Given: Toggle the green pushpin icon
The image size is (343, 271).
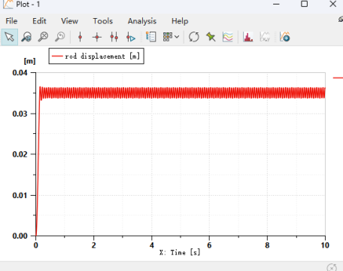Looking at the screenshot, I should 211,37.
